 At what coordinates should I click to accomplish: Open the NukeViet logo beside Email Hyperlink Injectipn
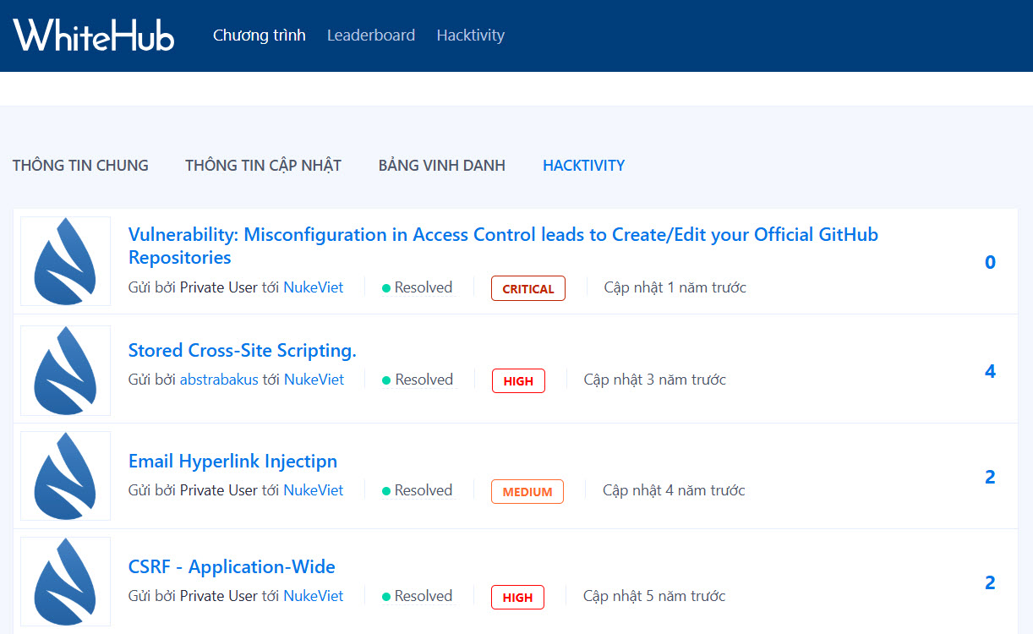[x=66, y=476]
